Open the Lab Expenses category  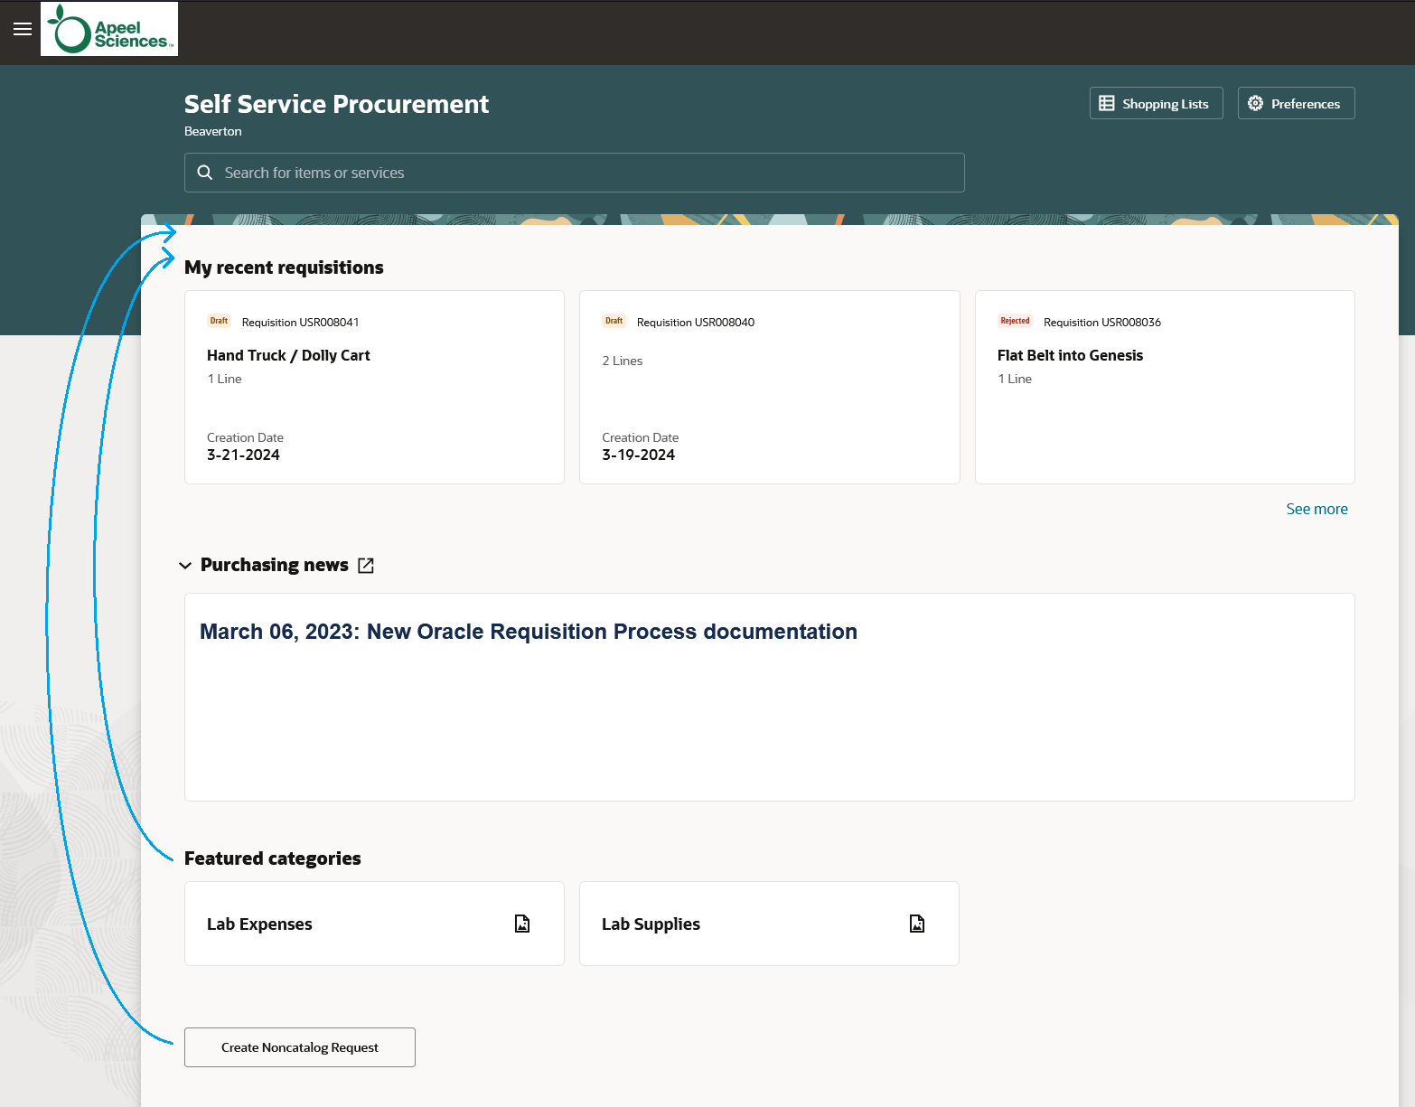tap(374, 924)
